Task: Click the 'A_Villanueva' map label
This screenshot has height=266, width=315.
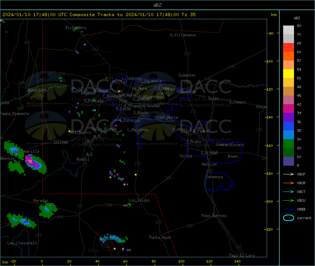Action: pyautogui.click(x=183, y=35)
